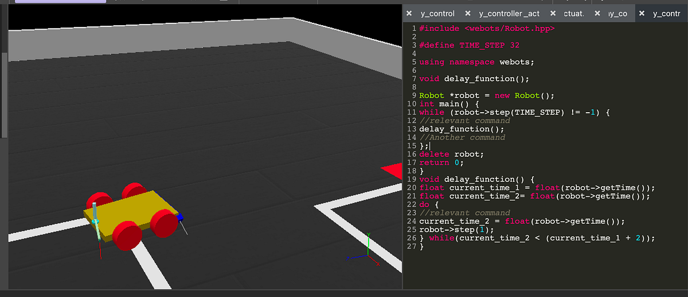Viewport: 688px width, 297px height.
Task: Select the cyan vertical rod on robot
Action: (96, 219)
